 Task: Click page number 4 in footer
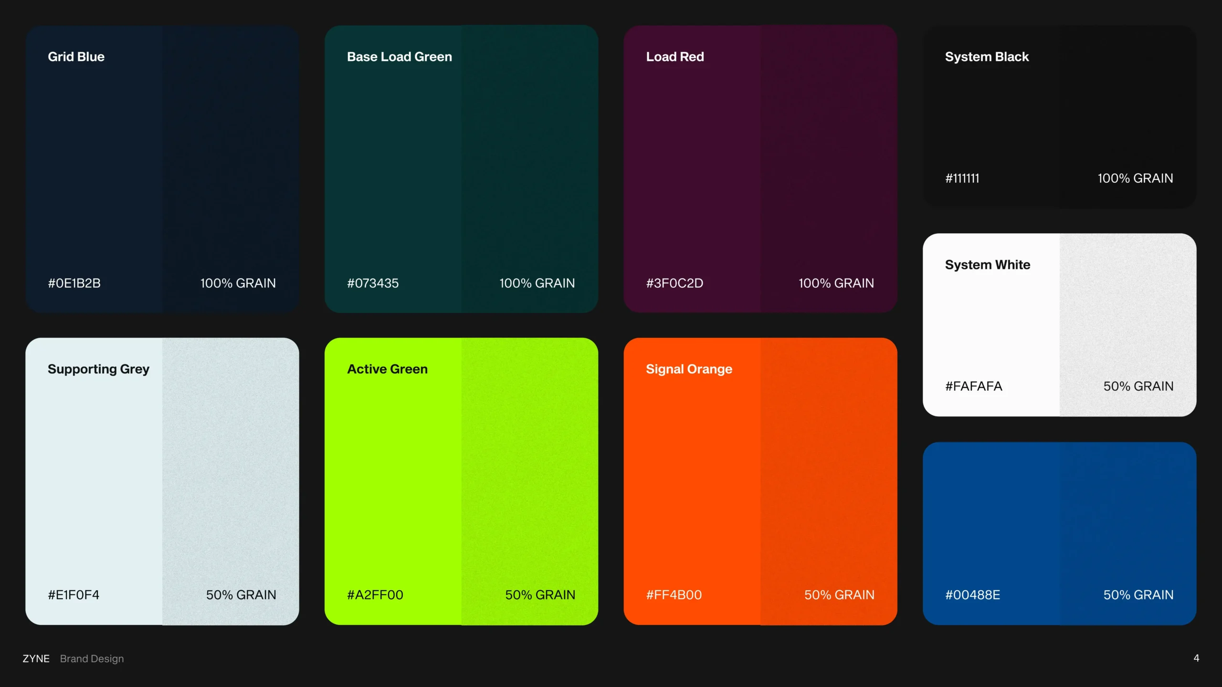pyautogui.click(x=1196, y=658)
